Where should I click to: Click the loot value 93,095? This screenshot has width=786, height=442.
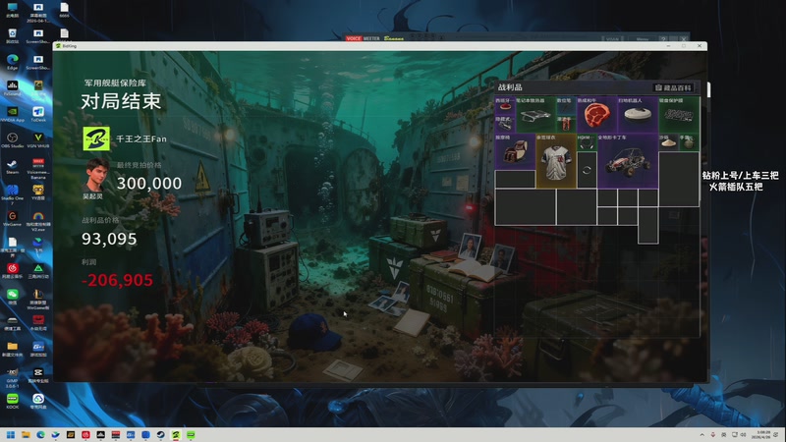[x=109, y=239]
